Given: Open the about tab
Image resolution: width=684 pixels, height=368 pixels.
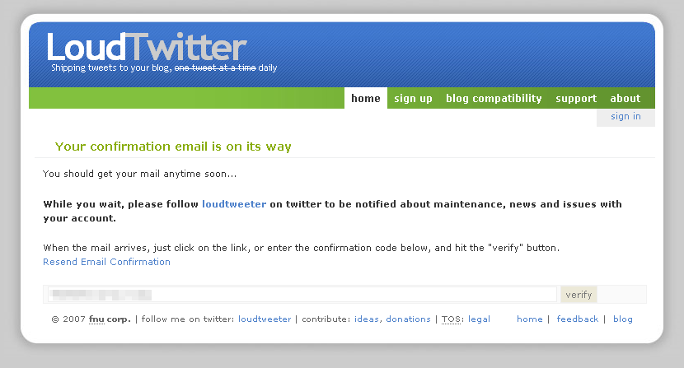Looking at the screenshot, I should tap(625, 99).
